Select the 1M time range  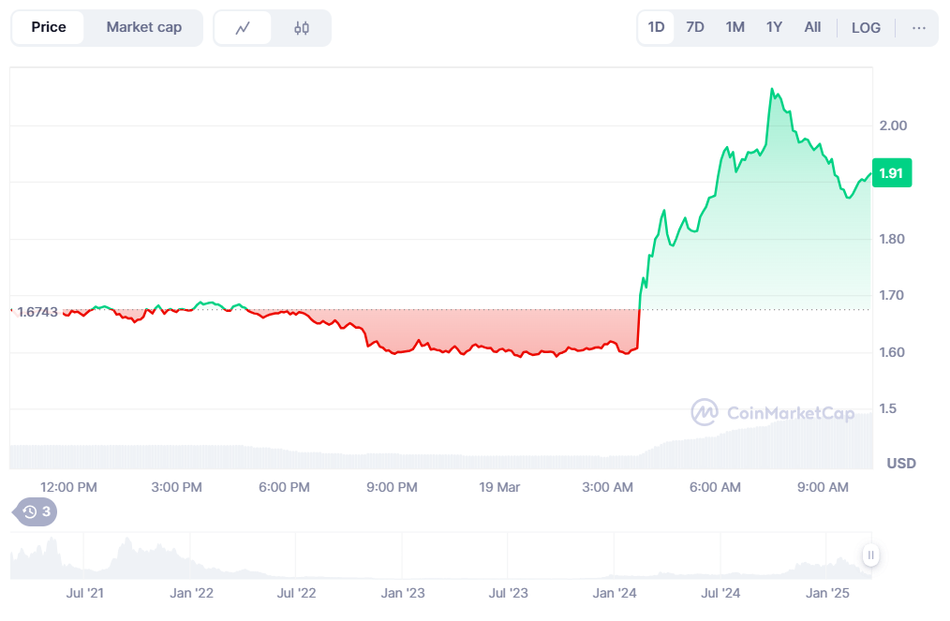[735, 27]
